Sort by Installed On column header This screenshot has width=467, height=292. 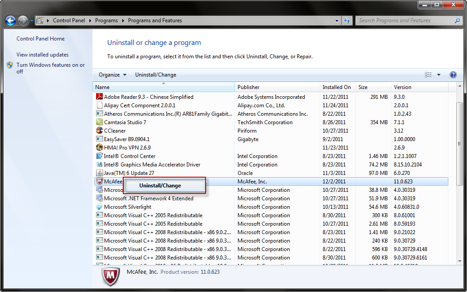pyautogui.click(x=338, y=87)
